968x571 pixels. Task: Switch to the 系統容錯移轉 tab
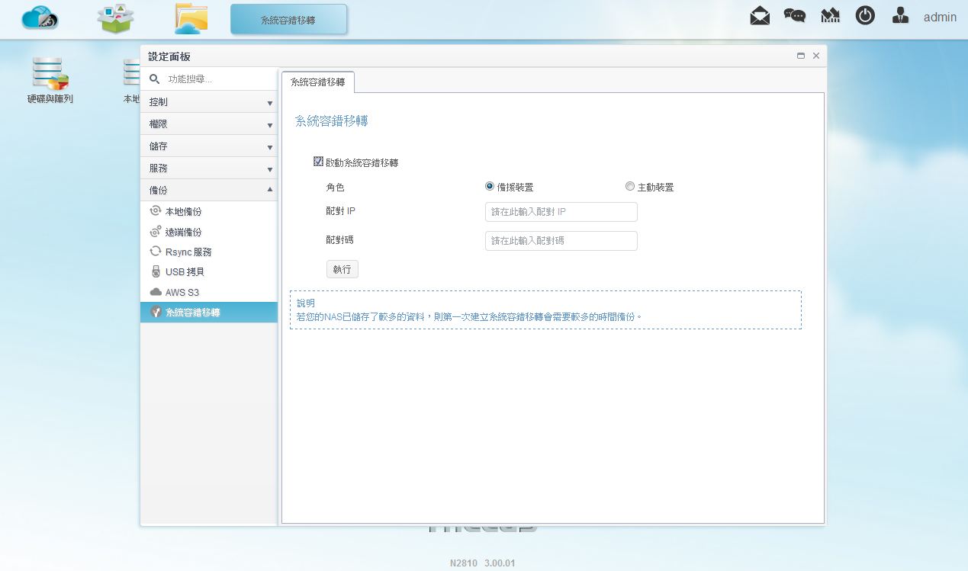click(318, 82)
